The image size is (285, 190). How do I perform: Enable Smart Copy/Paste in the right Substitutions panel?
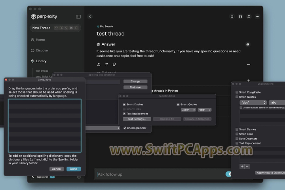[x=237, y=92]
